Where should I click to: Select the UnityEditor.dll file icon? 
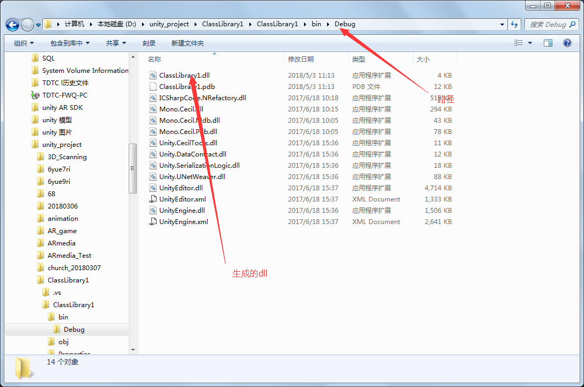[x=153, y=188]
